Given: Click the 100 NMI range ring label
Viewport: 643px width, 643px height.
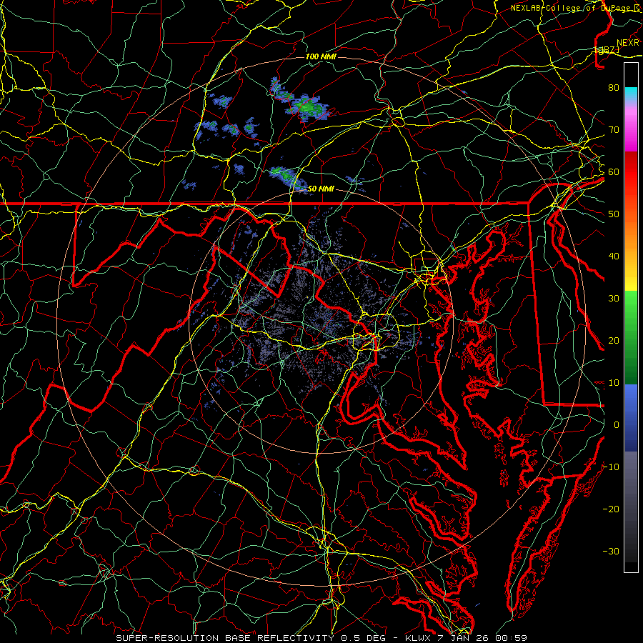Looking at the screenshot, I should tap(321, 56).
